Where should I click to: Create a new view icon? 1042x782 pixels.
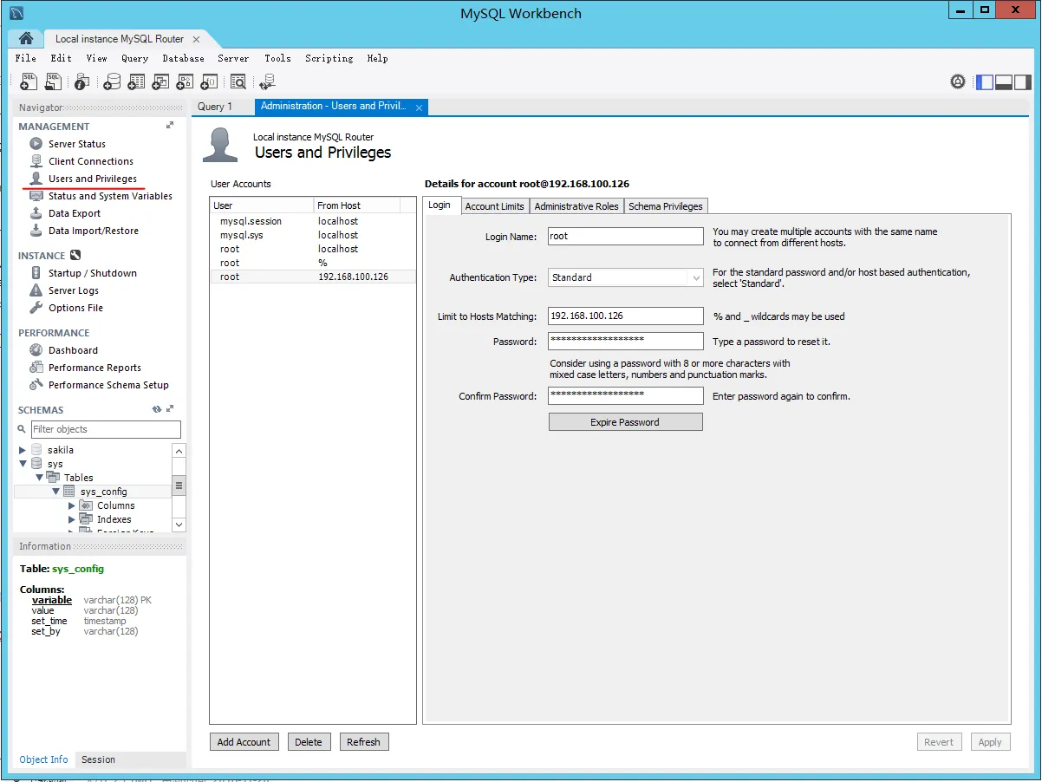tap(160, 81)
